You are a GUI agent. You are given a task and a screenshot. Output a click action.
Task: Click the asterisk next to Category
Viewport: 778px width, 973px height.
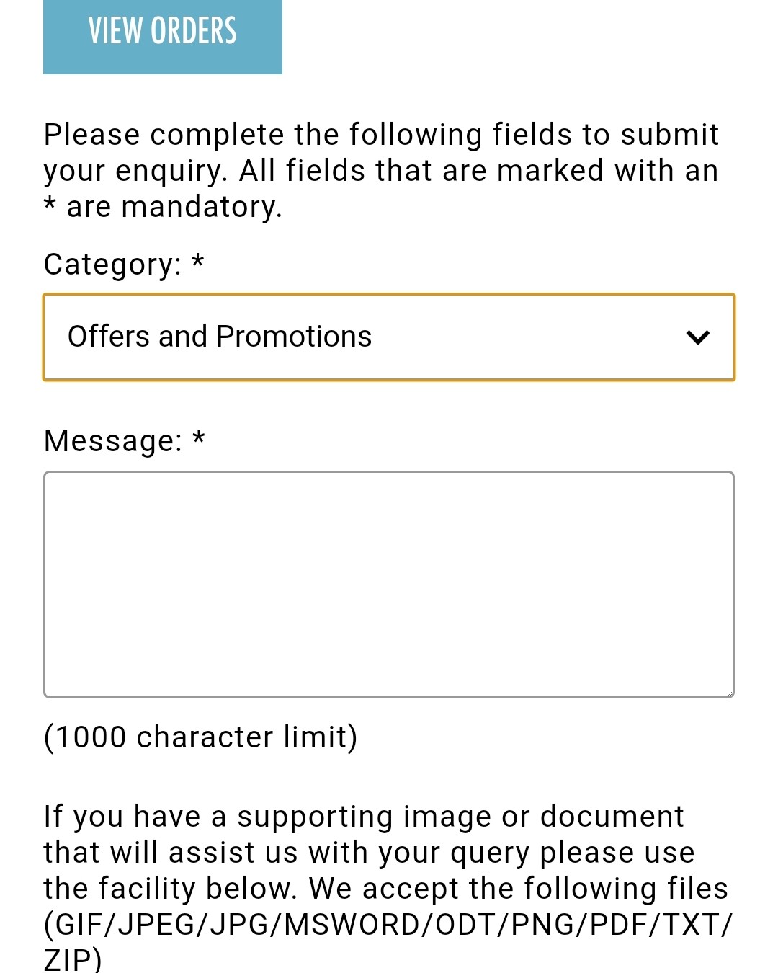tap(198, 261)
